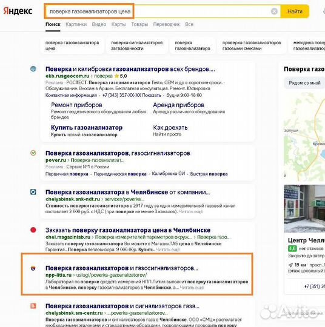The height and width of the screenshot is (327, 325).
Task: Open the Купить газоанализатор sitelink
Action: pos(87,127)
